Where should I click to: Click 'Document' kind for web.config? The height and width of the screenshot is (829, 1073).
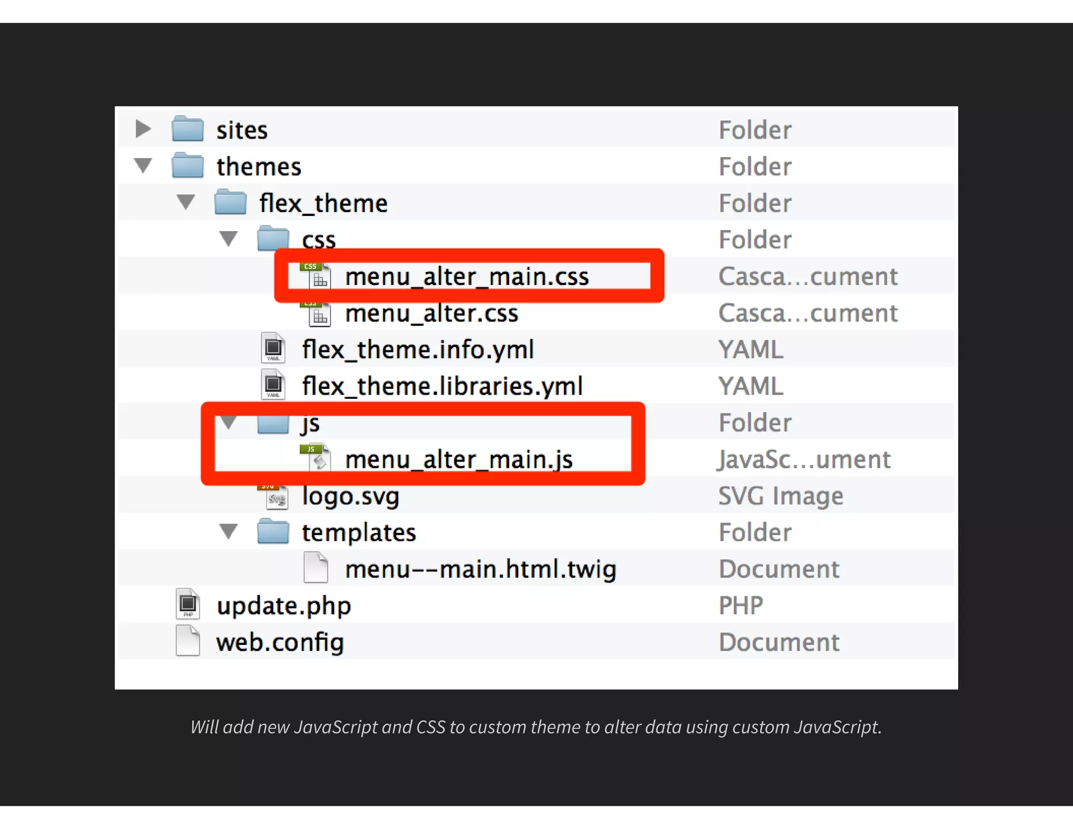click(x=779, y=642)
